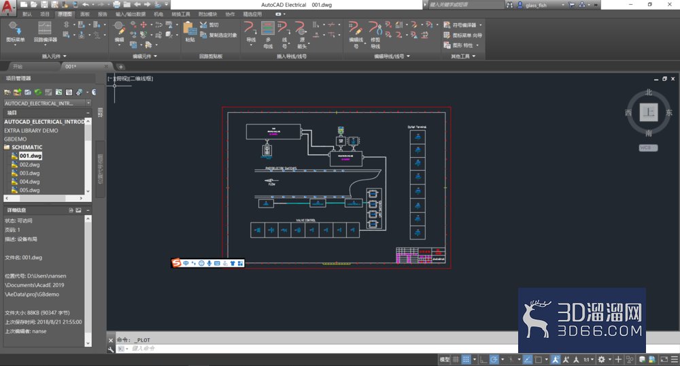Viewport: 680px width, 366px height.
Task: Open the 1:1 annotation scale dropdown
Action: point(588,359)
